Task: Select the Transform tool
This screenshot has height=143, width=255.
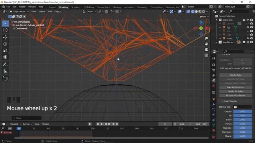Action: tap(5, 57)
